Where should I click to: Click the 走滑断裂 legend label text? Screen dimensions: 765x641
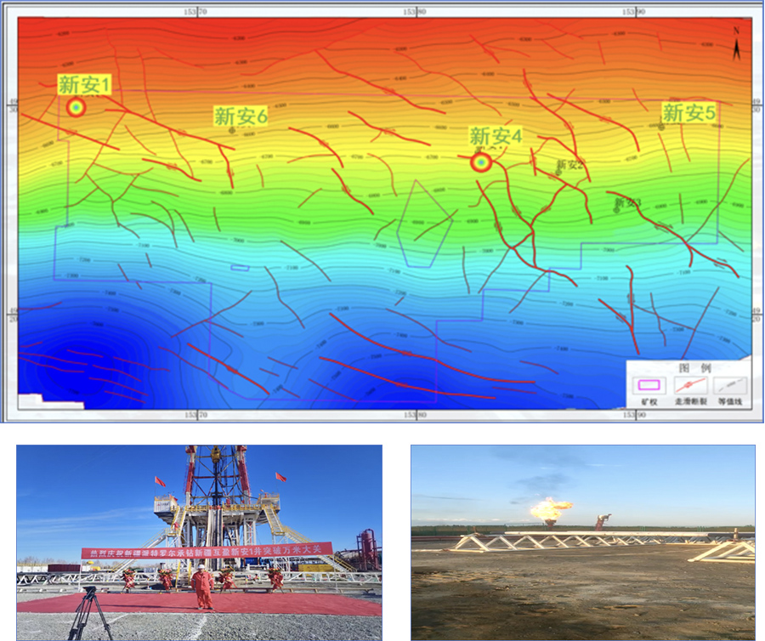click(x=691, y=401)
